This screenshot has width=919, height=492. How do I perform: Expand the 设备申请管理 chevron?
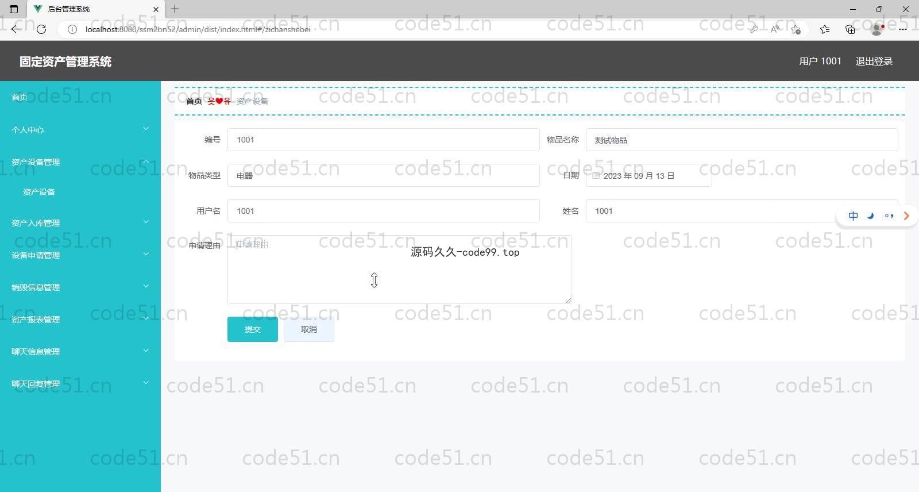coord(146,254)
